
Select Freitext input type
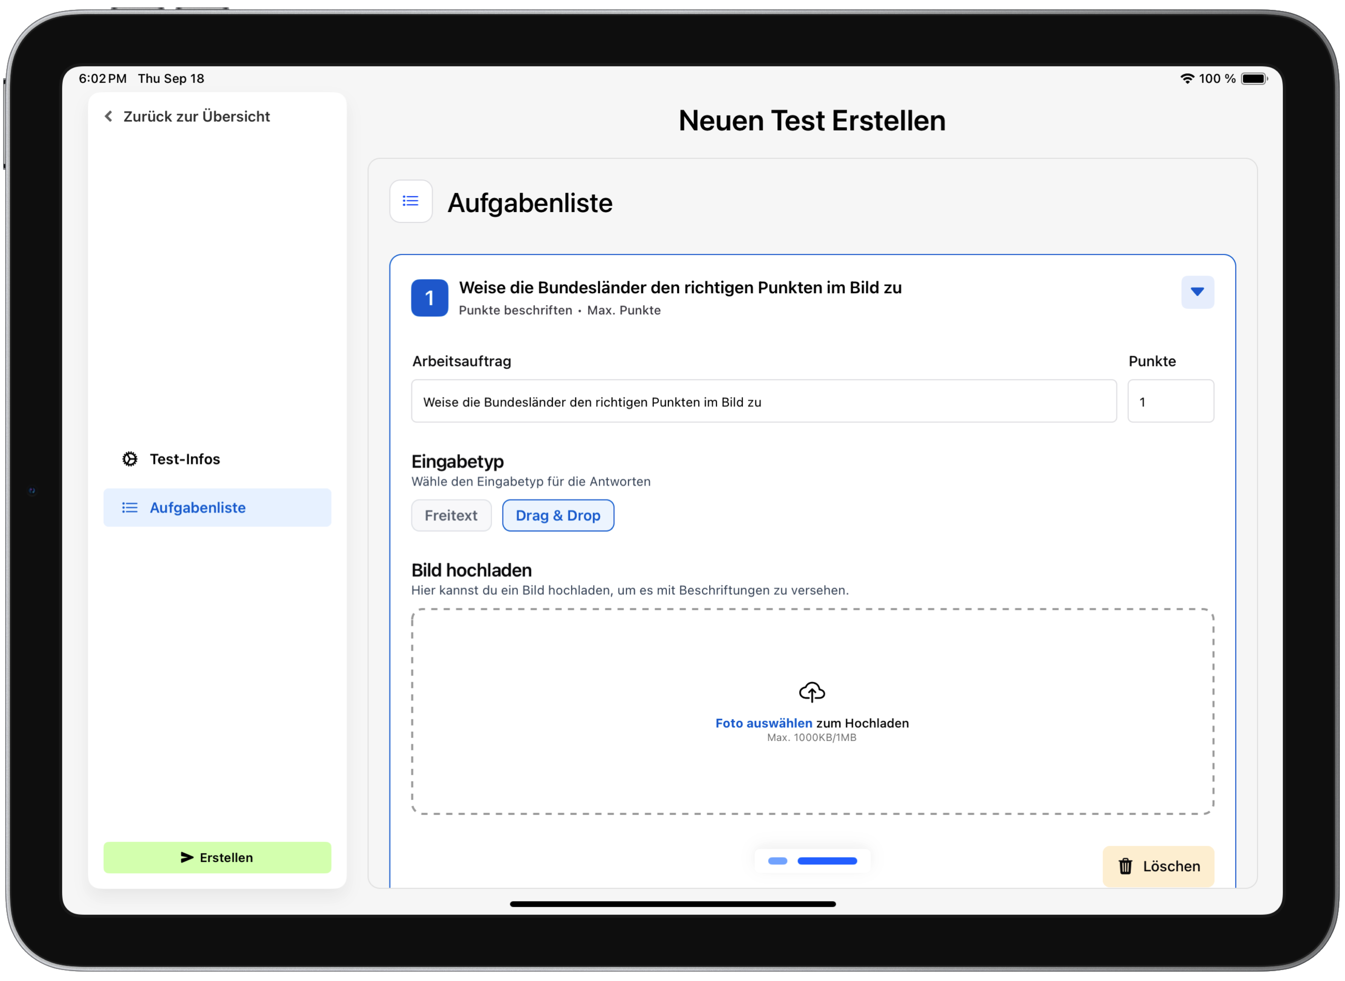[451, 516]
